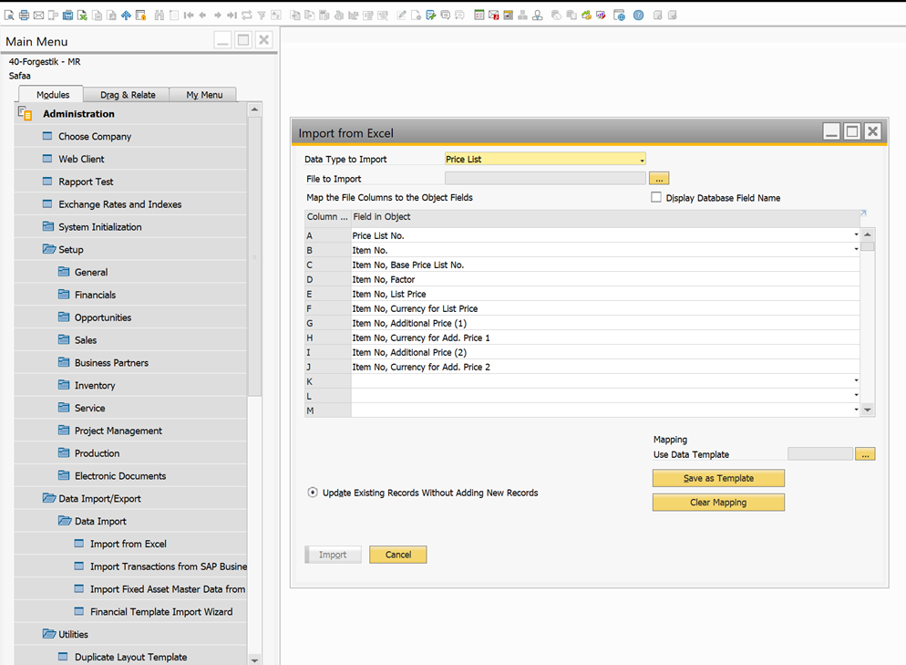The height and width of the screenshot is (665, 906).
Task: Click the Save as Template button
Action: pyautogui.click(x=717, y=478)
